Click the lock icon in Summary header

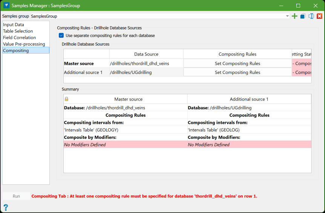[x=66, y=99]
